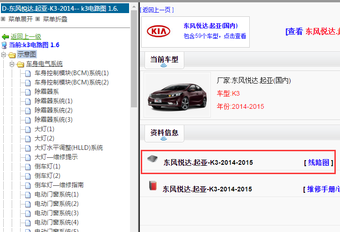Click the 当前:k3电路图 1.6 computer icon

[x=4, y=45]
